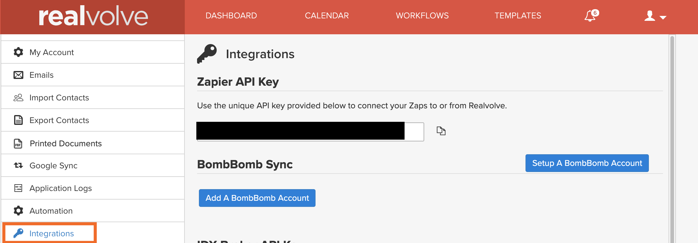The width and height of the screenshot is (698, 243).
Task: Click the Emails envelope icon
Action: [x=18, y=75]
